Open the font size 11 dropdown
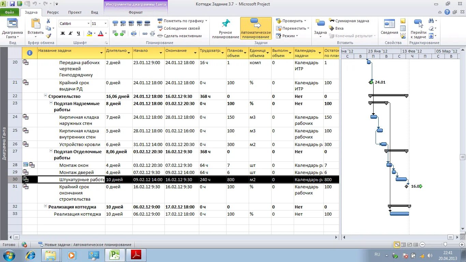This screenshot has height=262, width=466. tap(106, 24)
